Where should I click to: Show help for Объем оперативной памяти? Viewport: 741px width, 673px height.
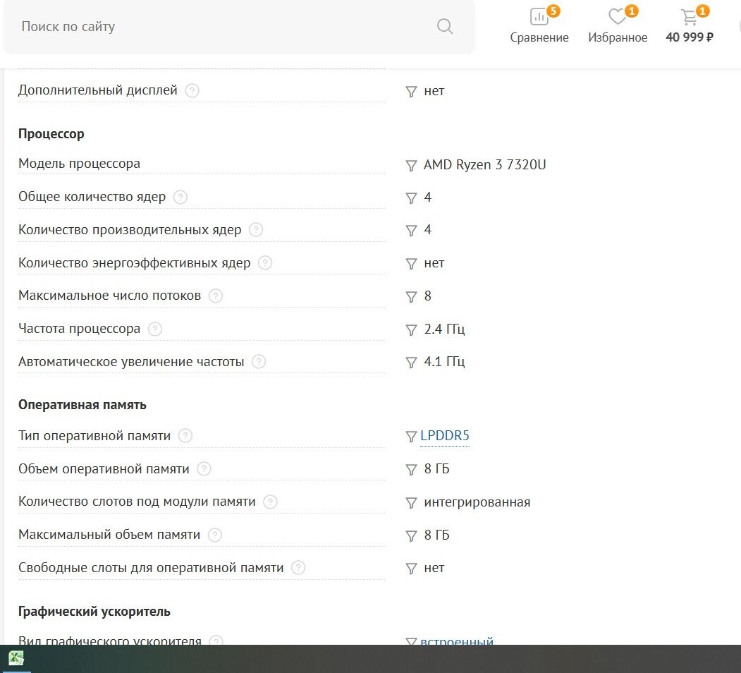tap(204, 469)
